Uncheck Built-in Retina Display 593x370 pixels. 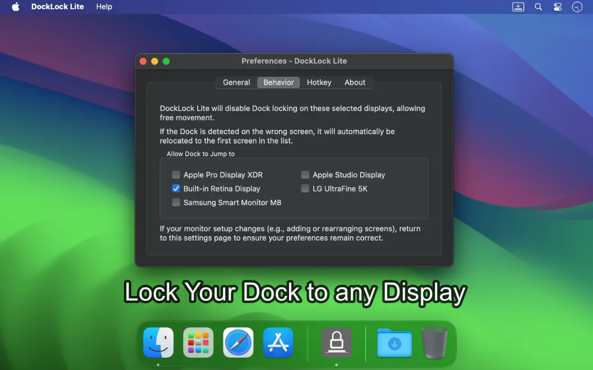176,188
